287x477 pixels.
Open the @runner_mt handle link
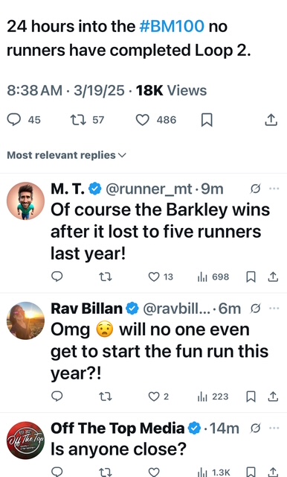coord(149,189)
